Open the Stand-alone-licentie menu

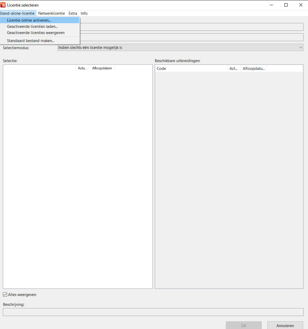tap(18, 13)
